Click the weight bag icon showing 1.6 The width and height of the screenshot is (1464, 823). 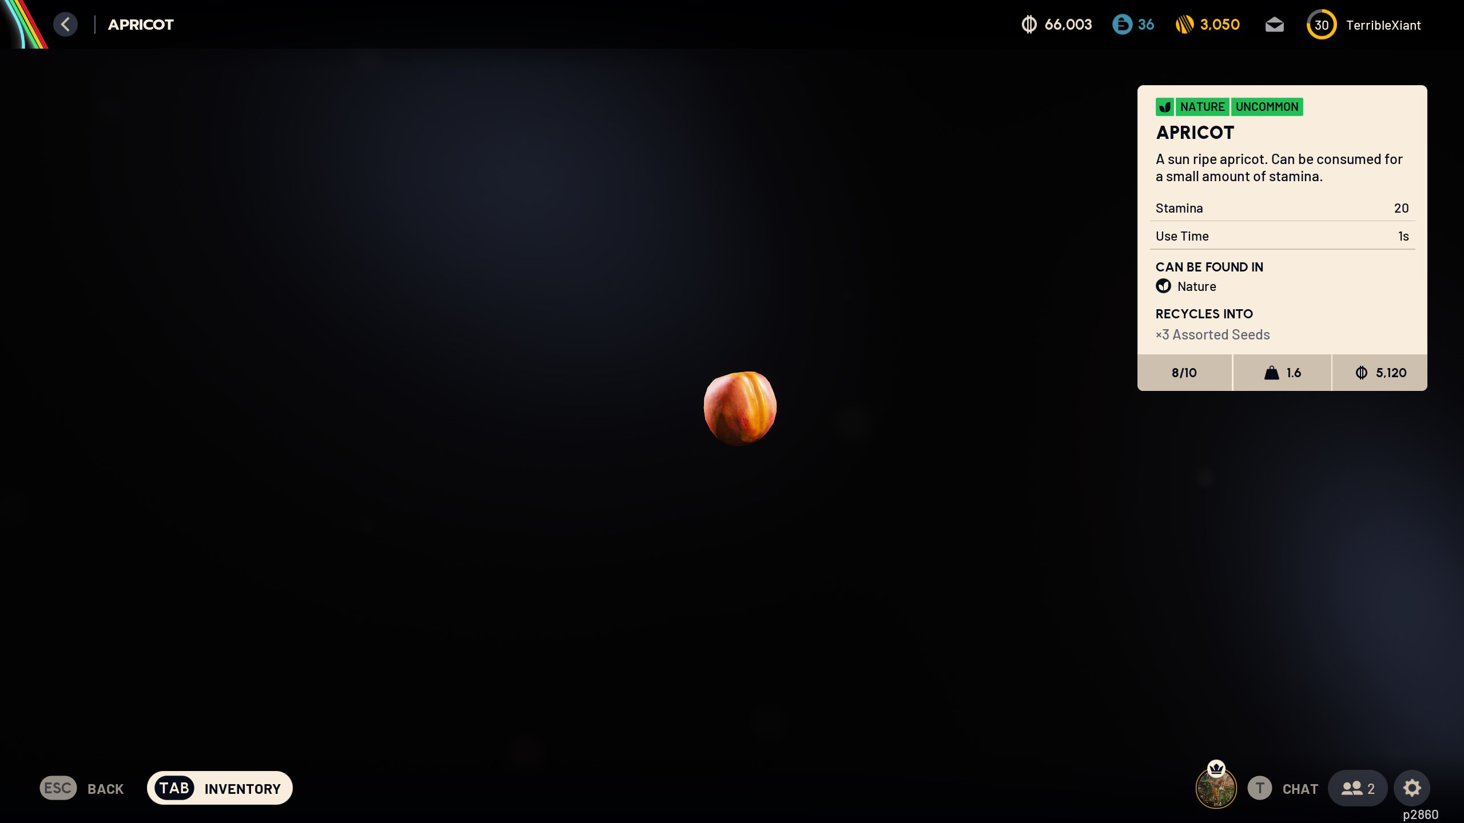[x=1271, y=373]
